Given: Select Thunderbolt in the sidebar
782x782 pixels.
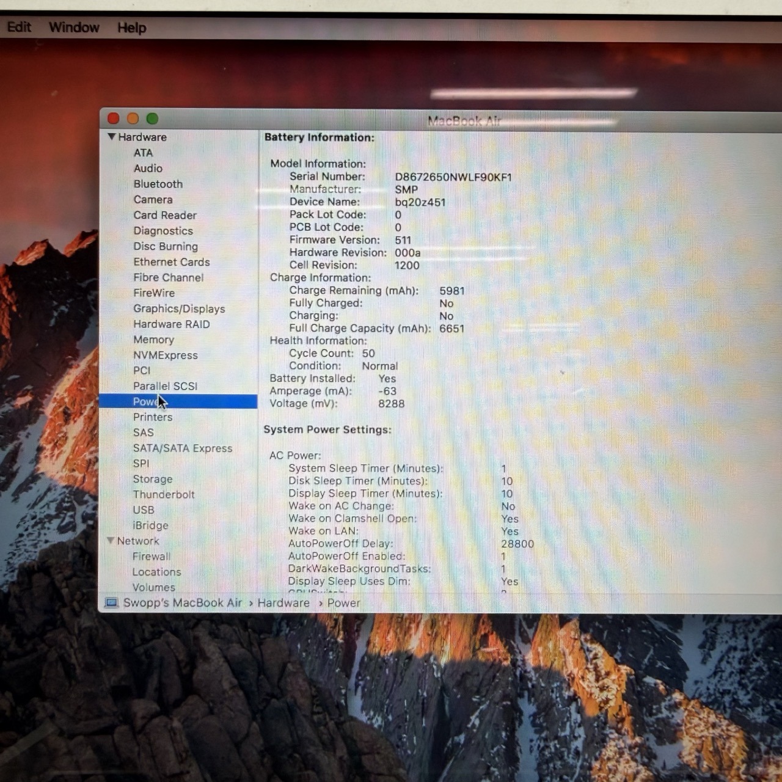Looking at the screenshot, I should pyautogui.click(x=164, y=495).
